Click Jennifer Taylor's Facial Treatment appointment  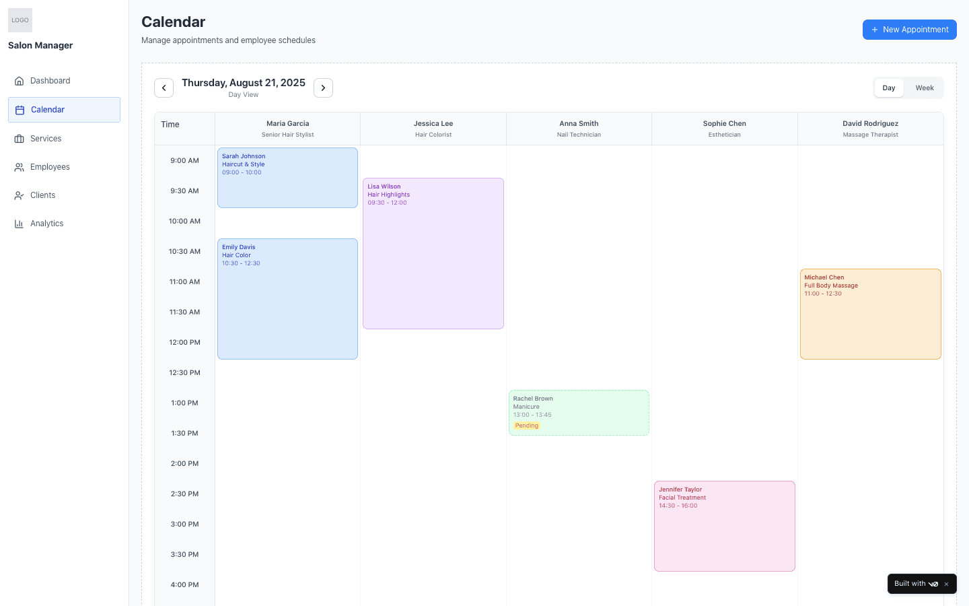point(724,525)
